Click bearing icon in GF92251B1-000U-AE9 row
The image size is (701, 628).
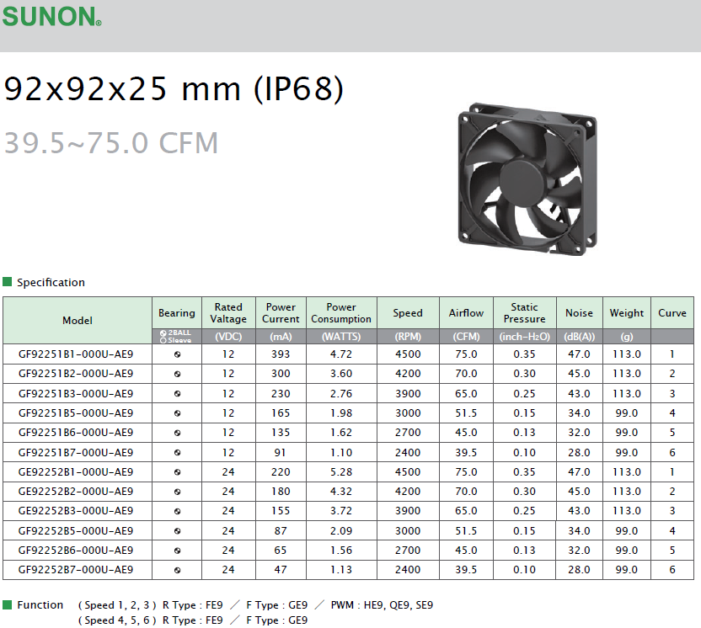tap(177, 354)
